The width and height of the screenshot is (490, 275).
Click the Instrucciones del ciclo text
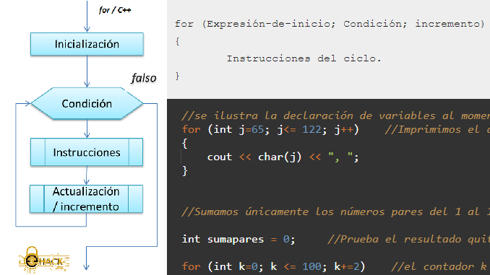click(304, 58)
